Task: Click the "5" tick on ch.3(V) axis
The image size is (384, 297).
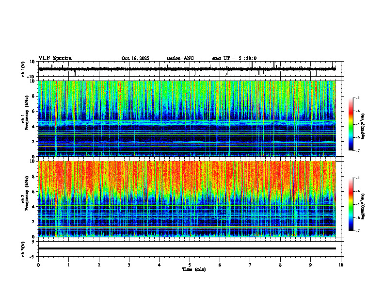Action: click(x=34, y=242)
